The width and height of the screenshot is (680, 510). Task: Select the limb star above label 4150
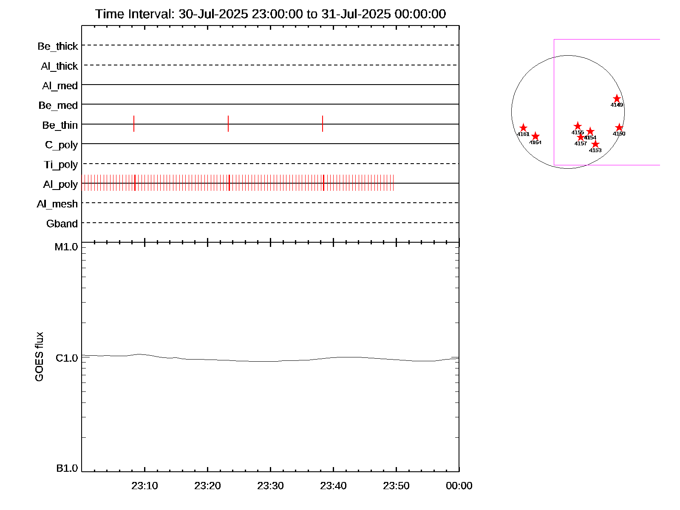tap(619, 127)
